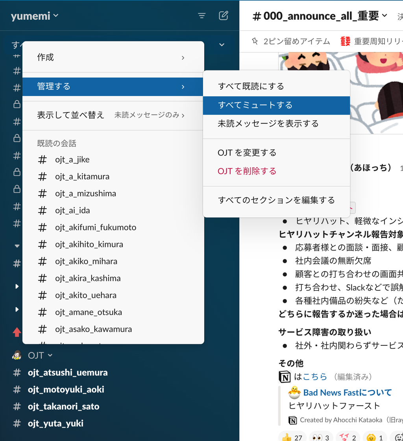This screenshot has height=441, width=403.
Task: Select すべてミュートする menu option
Action: (x=276, y=105)
